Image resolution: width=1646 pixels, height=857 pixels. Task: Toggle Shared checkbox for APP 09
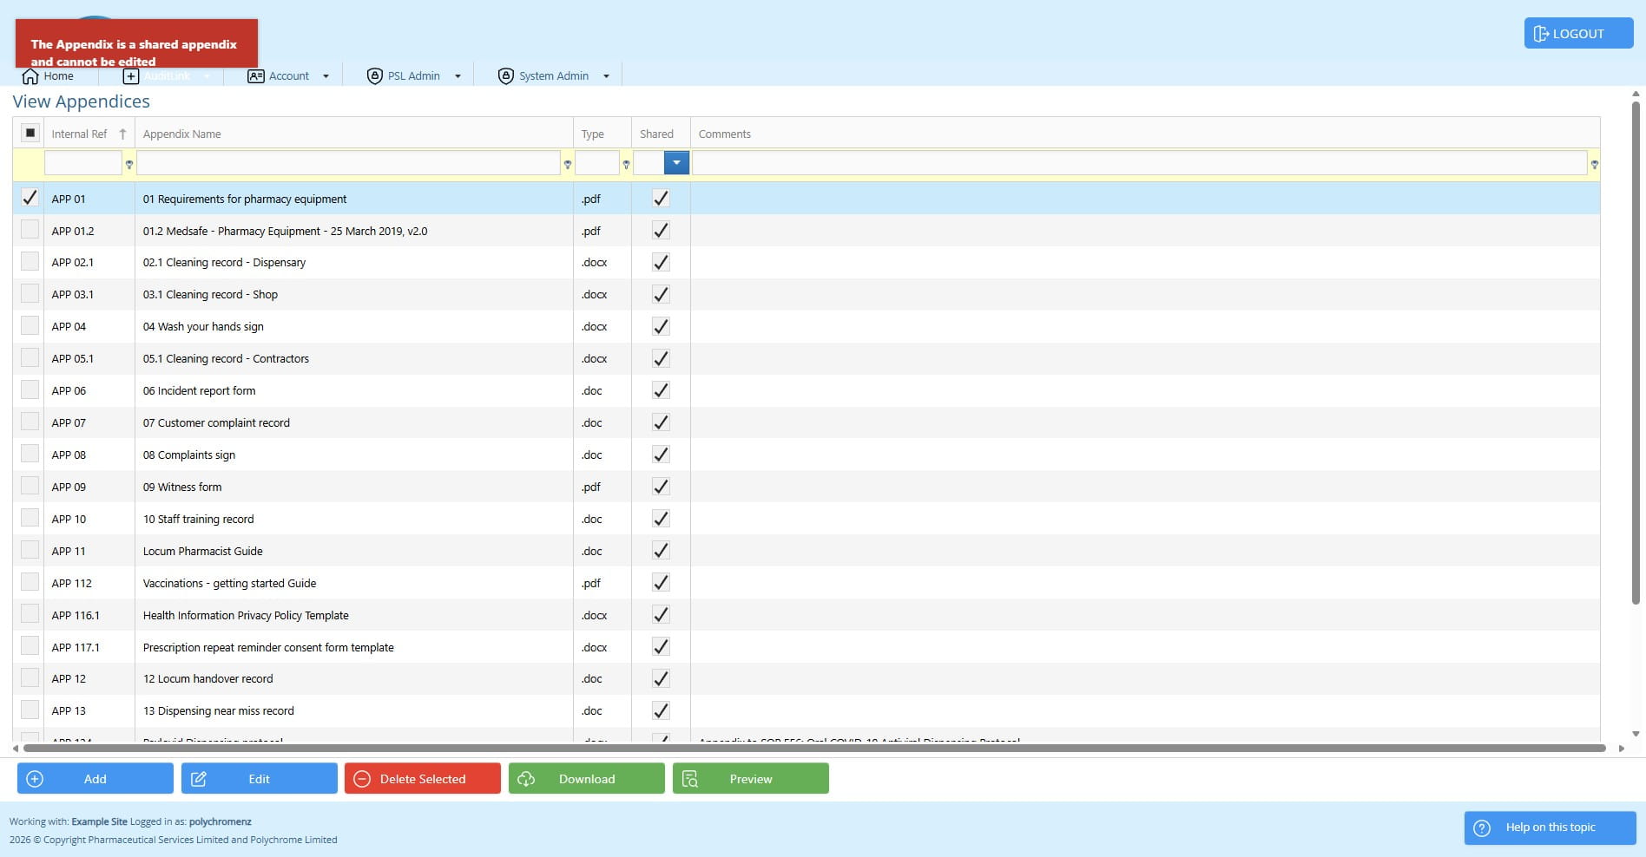coord(661,487)
